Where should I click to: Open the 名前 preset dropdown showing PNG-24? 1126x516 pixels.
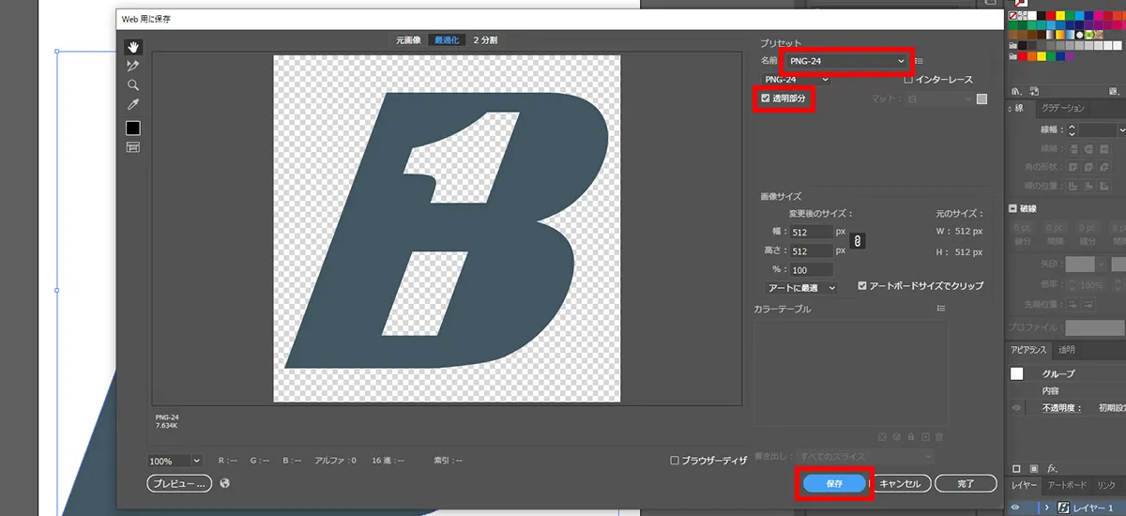(848, 61)
